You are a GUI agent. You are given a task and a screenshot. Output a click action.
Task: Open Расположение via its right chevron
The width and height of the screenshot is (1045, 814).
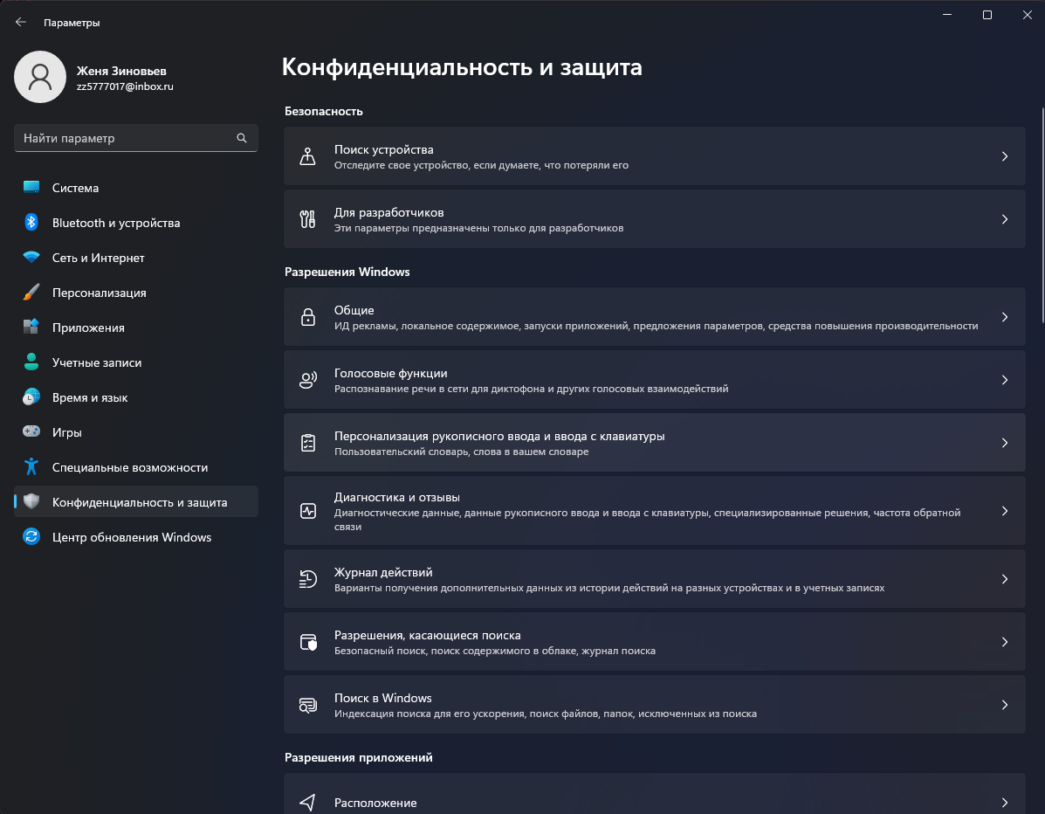click(x=1004, y=802)
